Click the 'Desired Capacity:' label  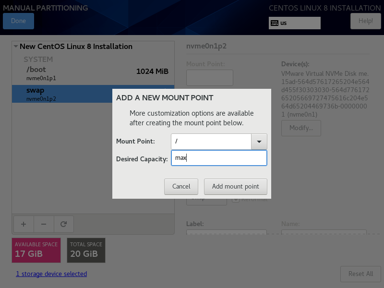click(x=142, y=159)
